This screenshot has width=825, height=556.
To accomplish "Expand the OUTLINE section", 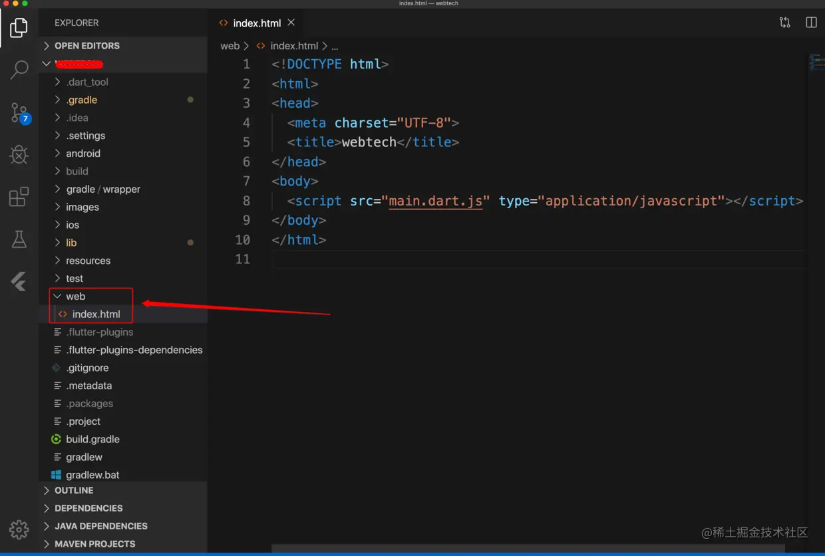I will [123, 491].
